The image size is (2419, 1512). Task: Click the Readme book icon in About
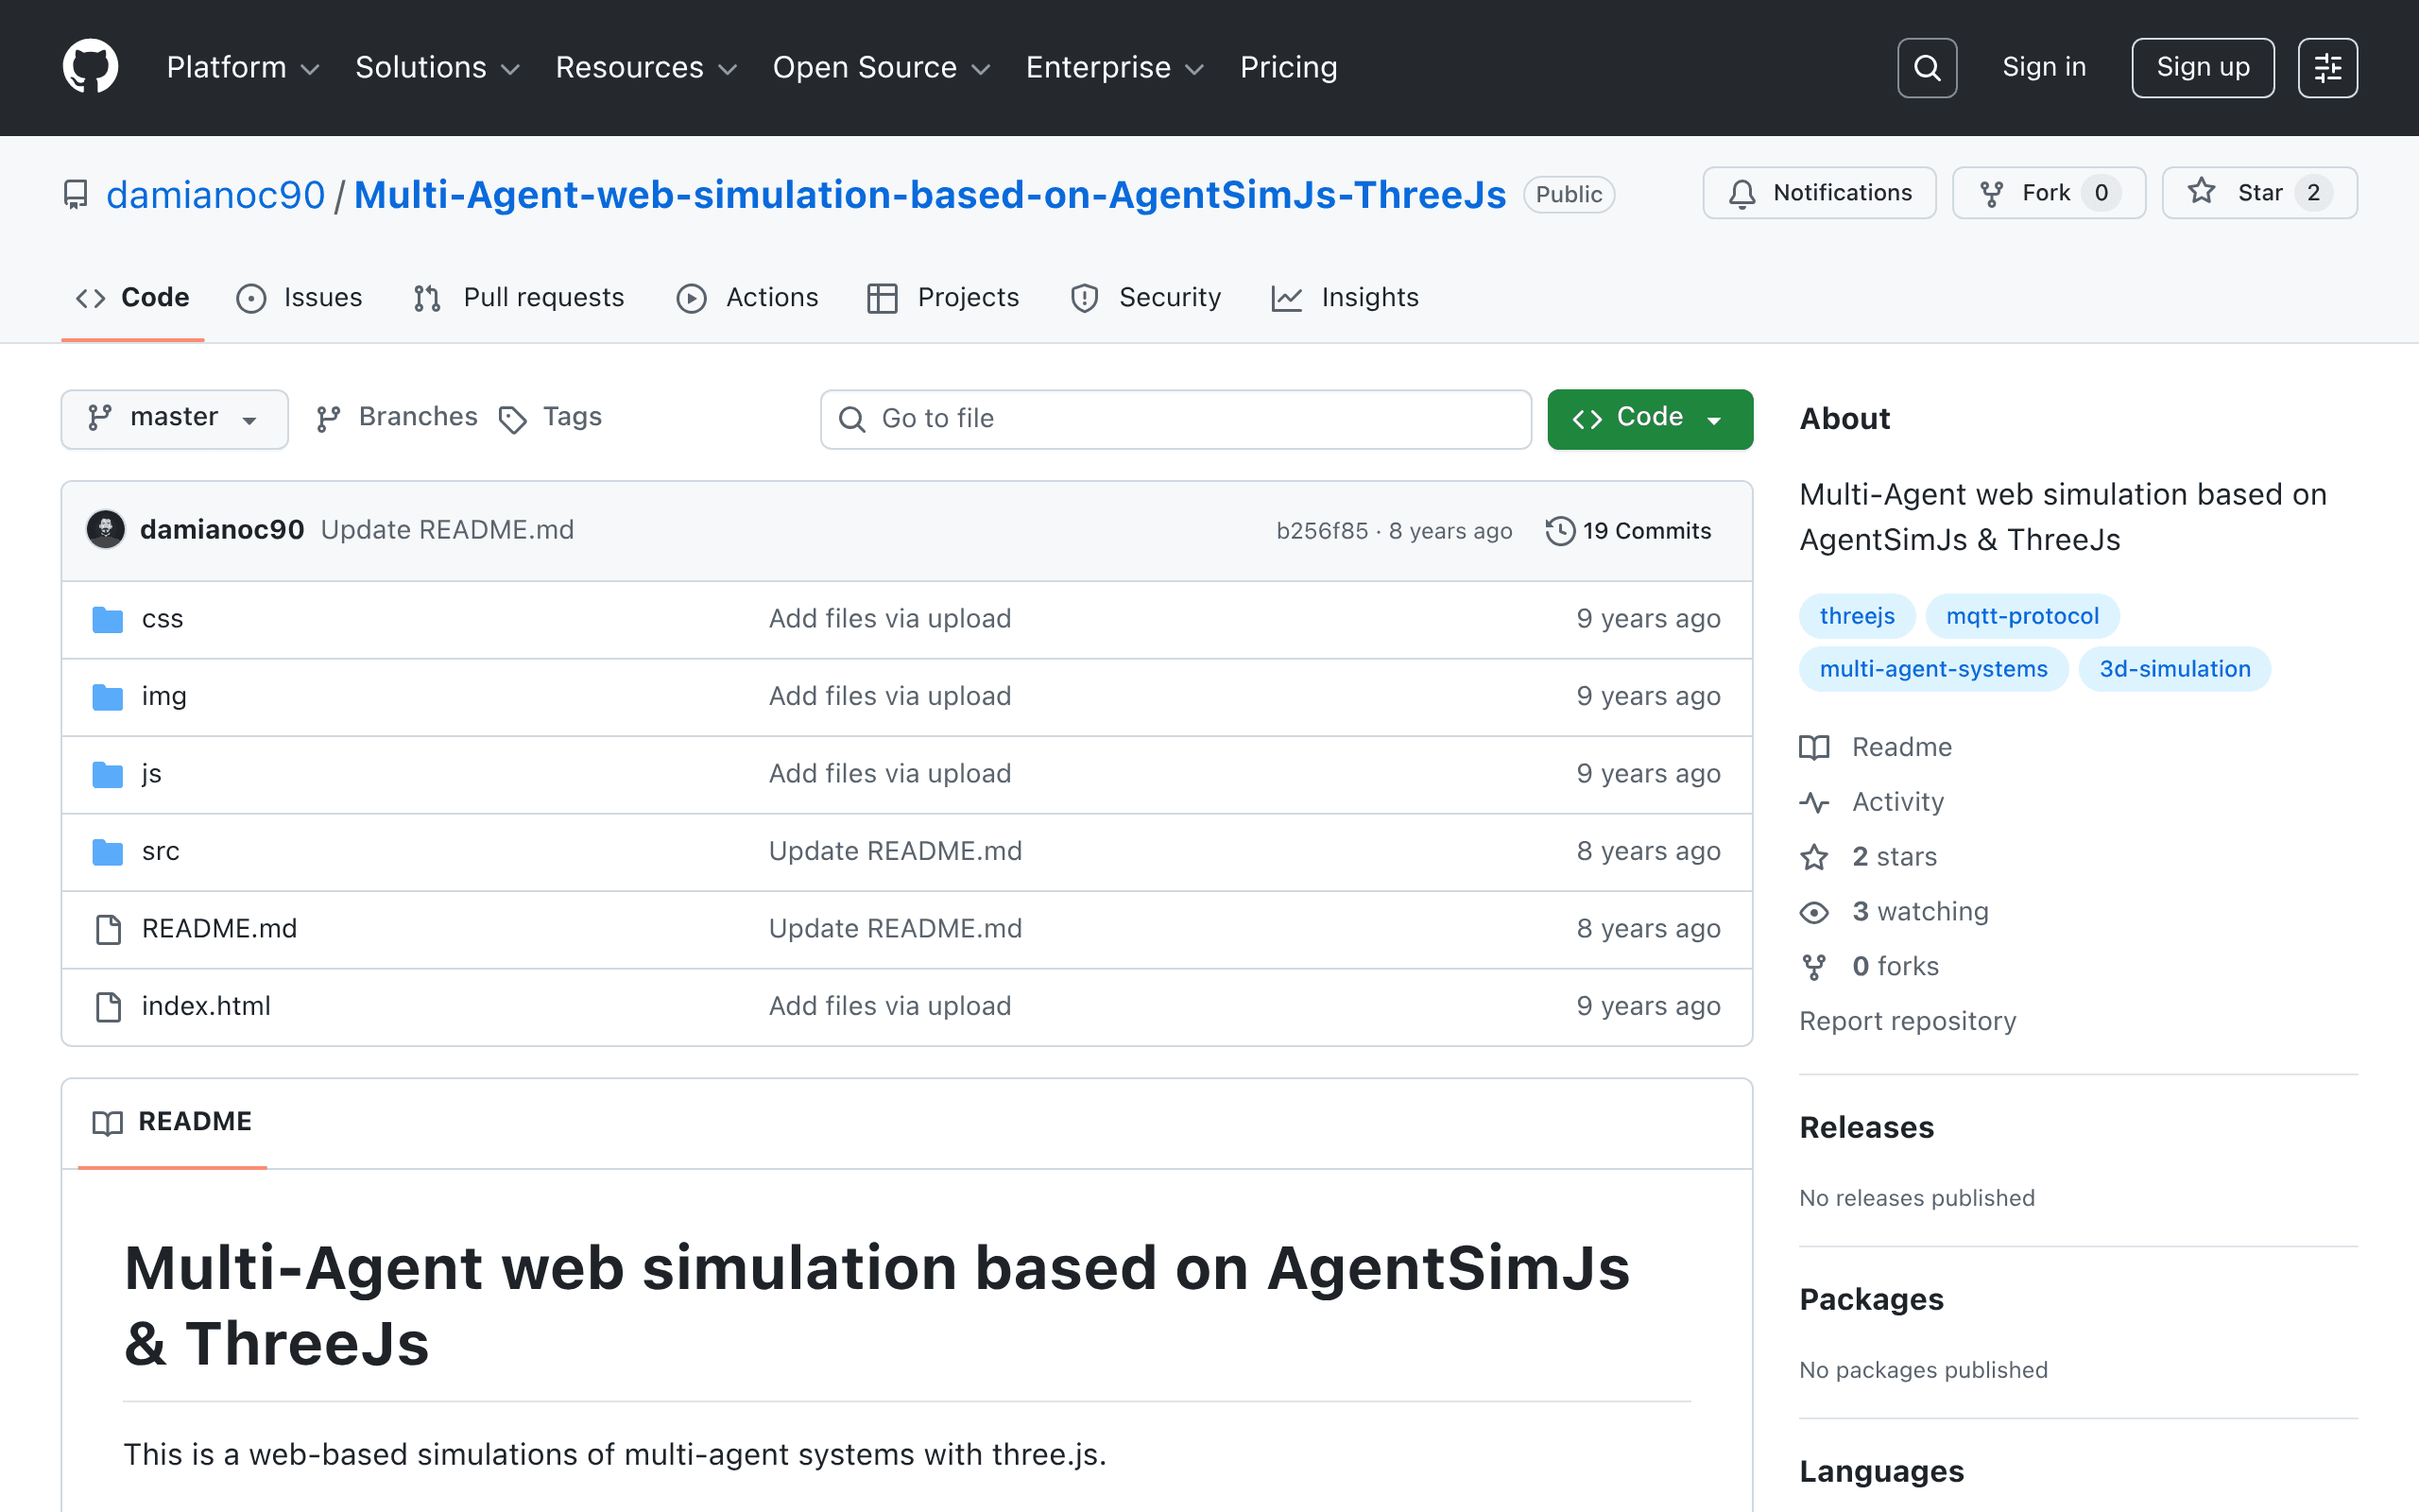[1814, 747]
